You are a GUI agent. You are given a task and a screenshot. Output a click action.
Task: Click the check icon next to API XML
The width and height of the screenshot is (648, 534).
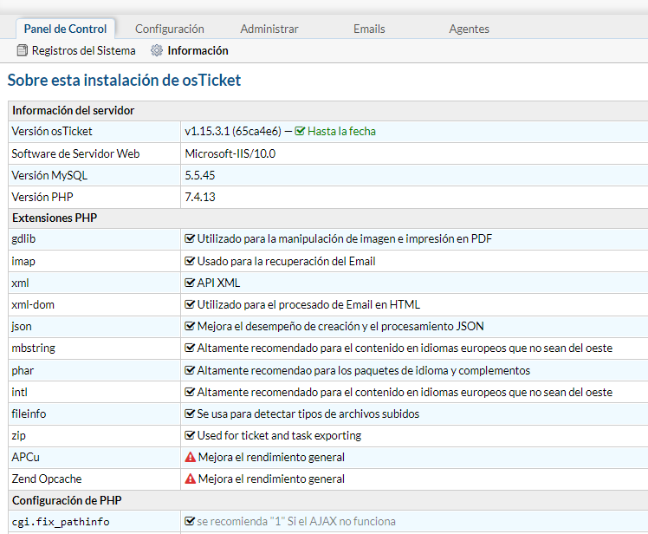tap(189, 283)
